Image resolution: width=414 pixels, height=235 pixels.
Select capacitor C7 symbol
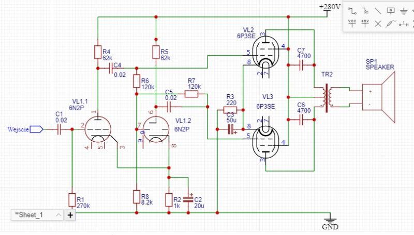301,65
